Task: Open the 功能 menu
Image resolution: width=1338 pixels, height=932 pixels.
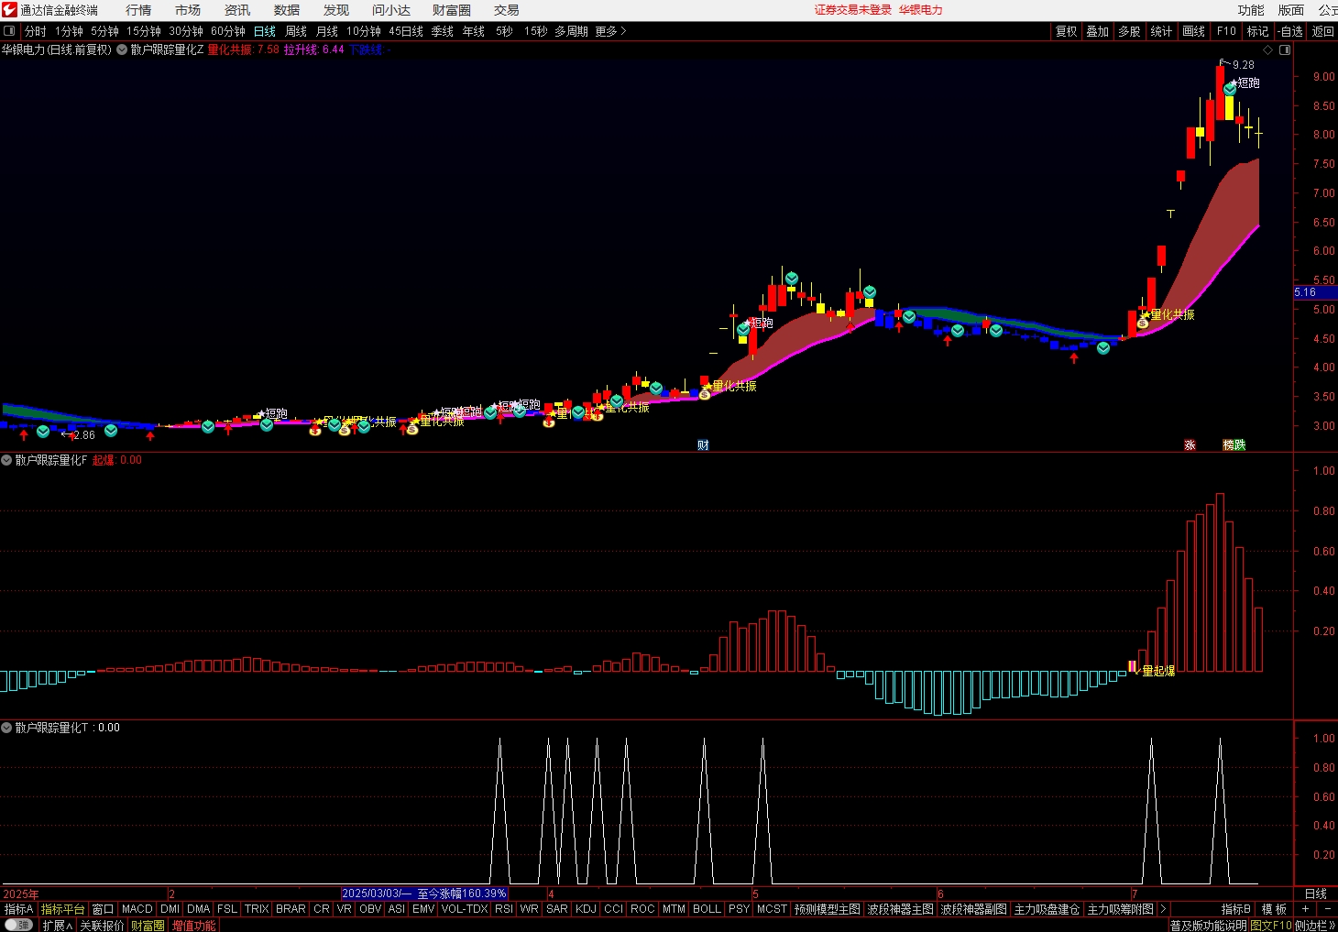Action: pyautogui.click(x=1251, y=10)
